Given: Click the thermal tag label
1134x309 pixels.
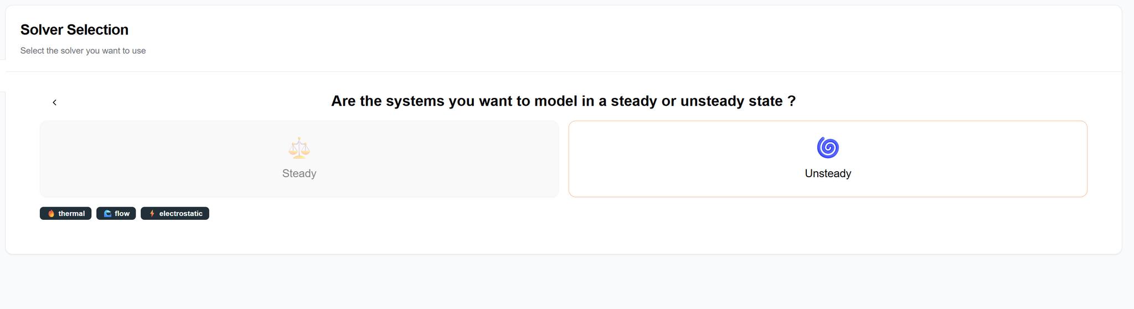Looking at the screenshot, I should click(x=71, y=214).
